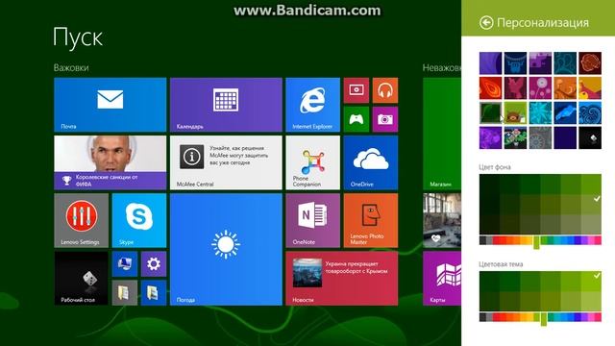Choose the purple castle background thumbnail
Screen dimensions: 615x346
click(x=540, y=63)
